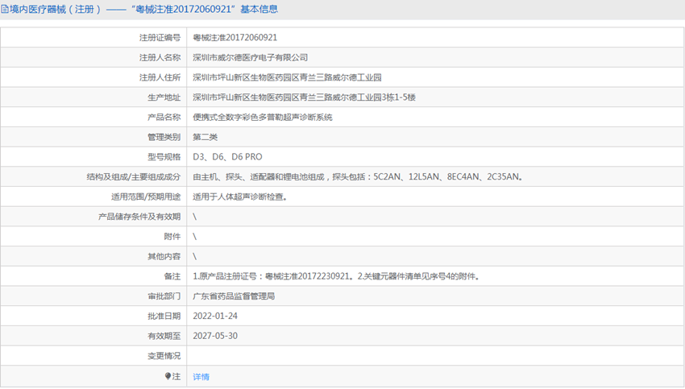Click the 备注 label
Screen dimensions: 685x389
coord(172,276)
